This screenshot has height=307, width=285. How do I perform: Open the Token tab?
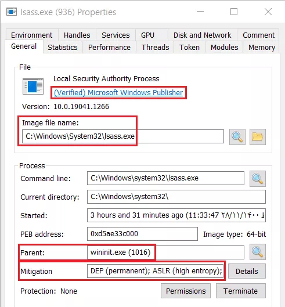click(189, 47)
